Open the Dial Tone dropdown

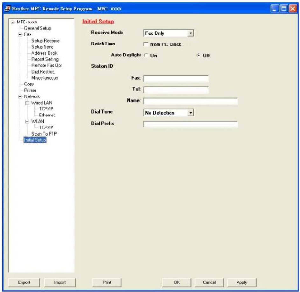coord(190,113)
